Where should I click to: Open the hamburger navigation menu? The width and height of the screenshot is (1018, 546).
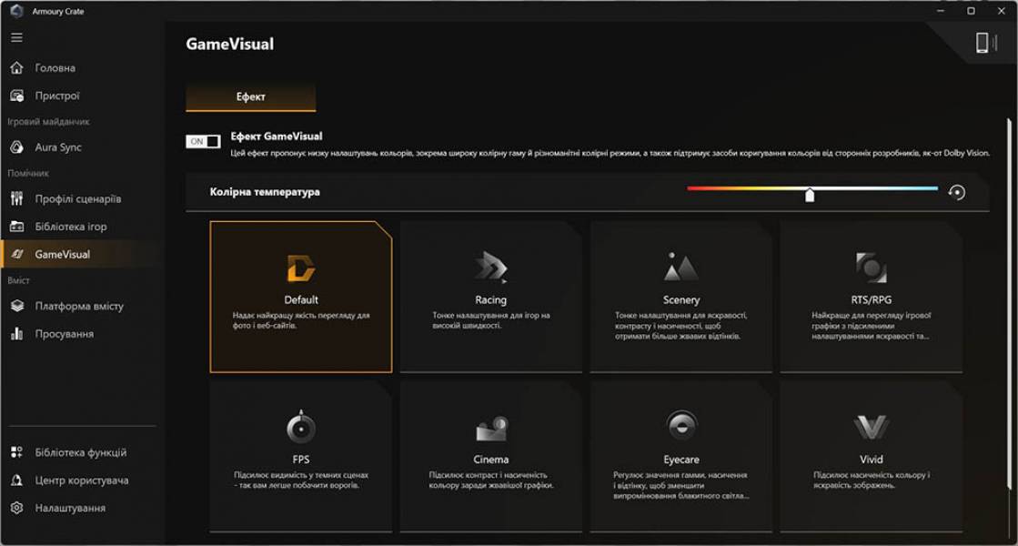point(17,37)
